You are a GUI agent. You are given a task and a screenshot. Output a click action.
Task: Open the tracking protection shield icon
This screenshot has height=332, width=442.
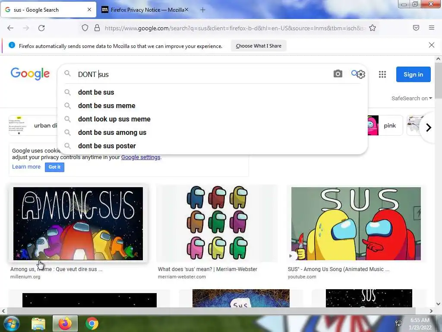pos(85,28)
